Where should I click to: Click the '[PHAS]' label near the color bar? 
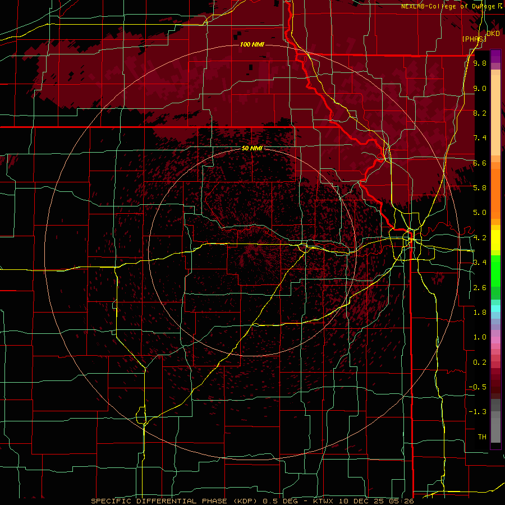tap(474, 39)
